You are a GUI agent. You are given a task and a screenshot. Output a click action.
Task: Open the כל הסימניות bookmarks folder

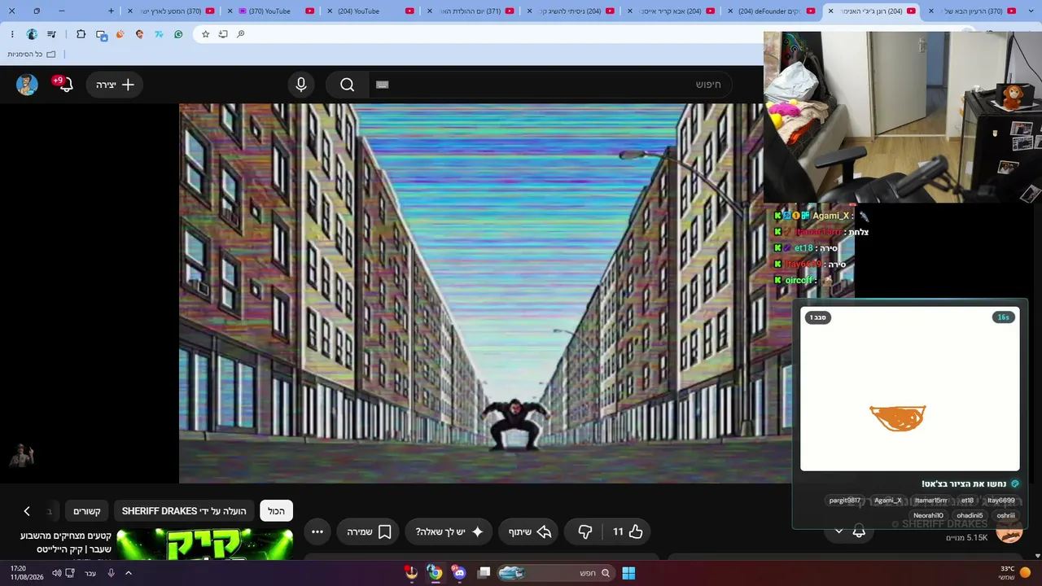tap(32, 54)
